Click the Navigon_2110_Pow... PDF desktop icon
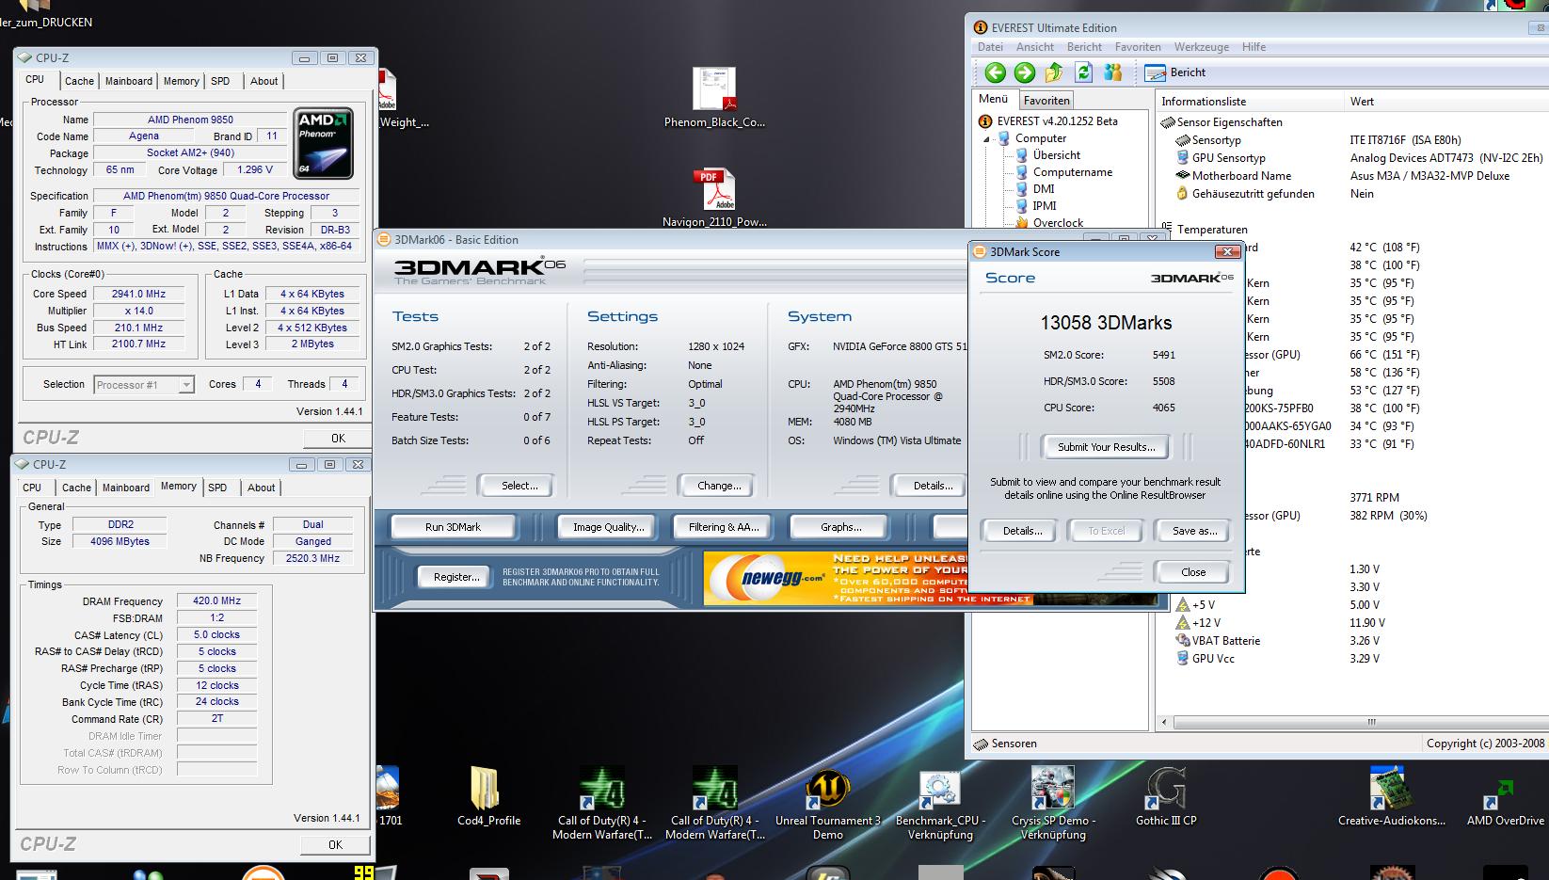 click(x=714, y=198)
